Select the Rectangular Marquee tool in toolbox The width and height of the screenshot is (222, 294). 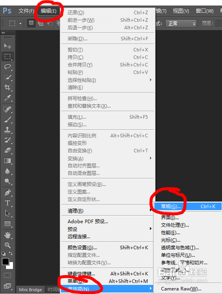(8, 56)
